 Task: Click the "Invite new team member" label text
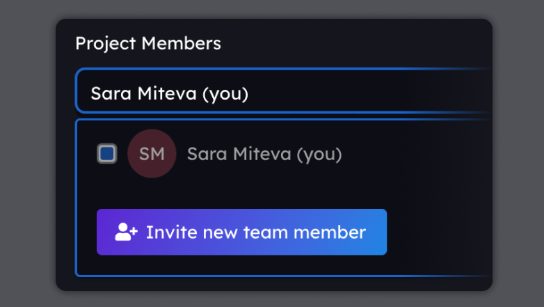point(255,232)
